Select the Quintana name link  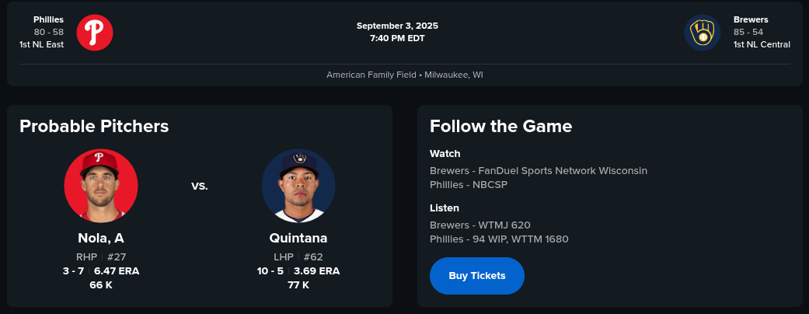(298, 238)
